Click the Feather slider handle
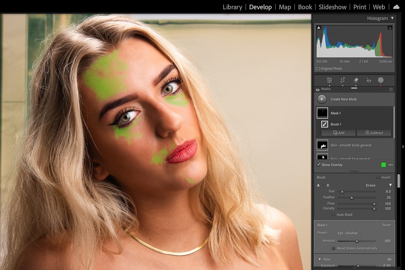This screenshot has width=405, height=270. 351,198
